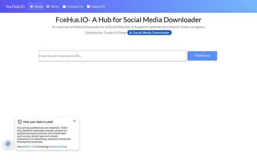Click the Home house icon
The image size is (257, 160).
pos(31,6)
